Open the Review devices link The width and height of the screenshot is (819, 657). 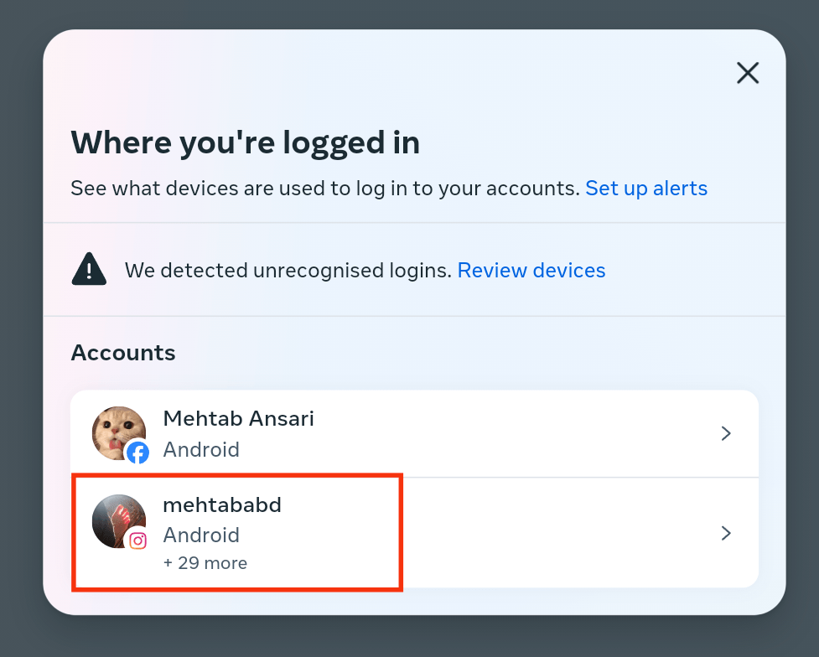(x=531, y=271)
